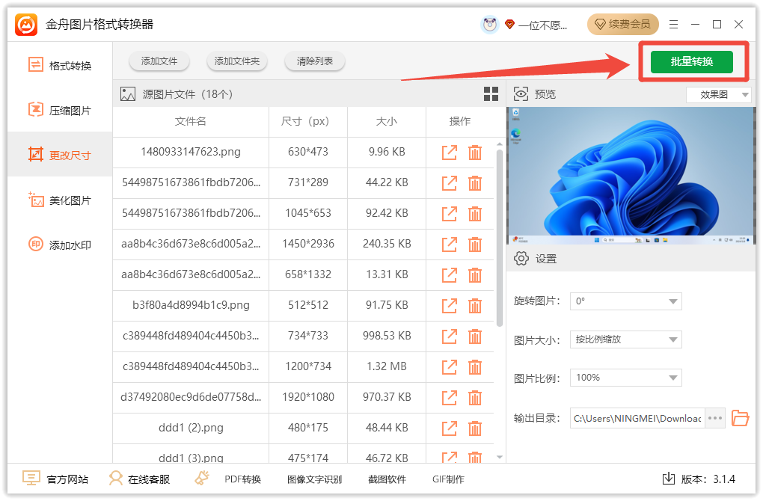Viewport: 763px width, 501px height.
Task: Open output folder with orange folder icon
Action: 740,418
